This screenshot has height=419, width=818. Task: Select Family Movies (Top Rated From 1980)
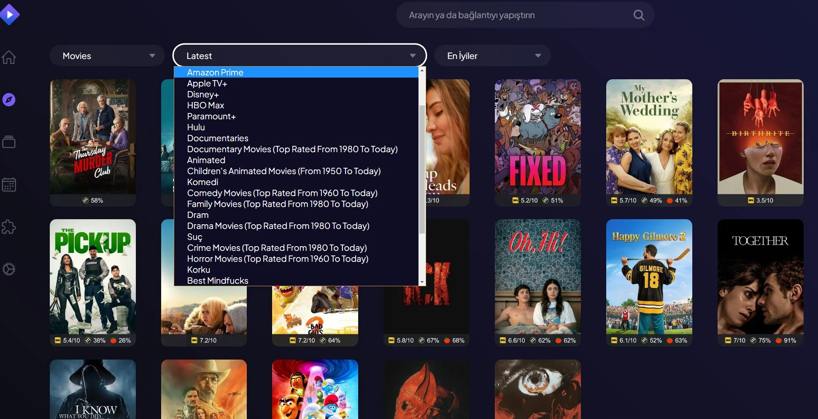(296, 204)
